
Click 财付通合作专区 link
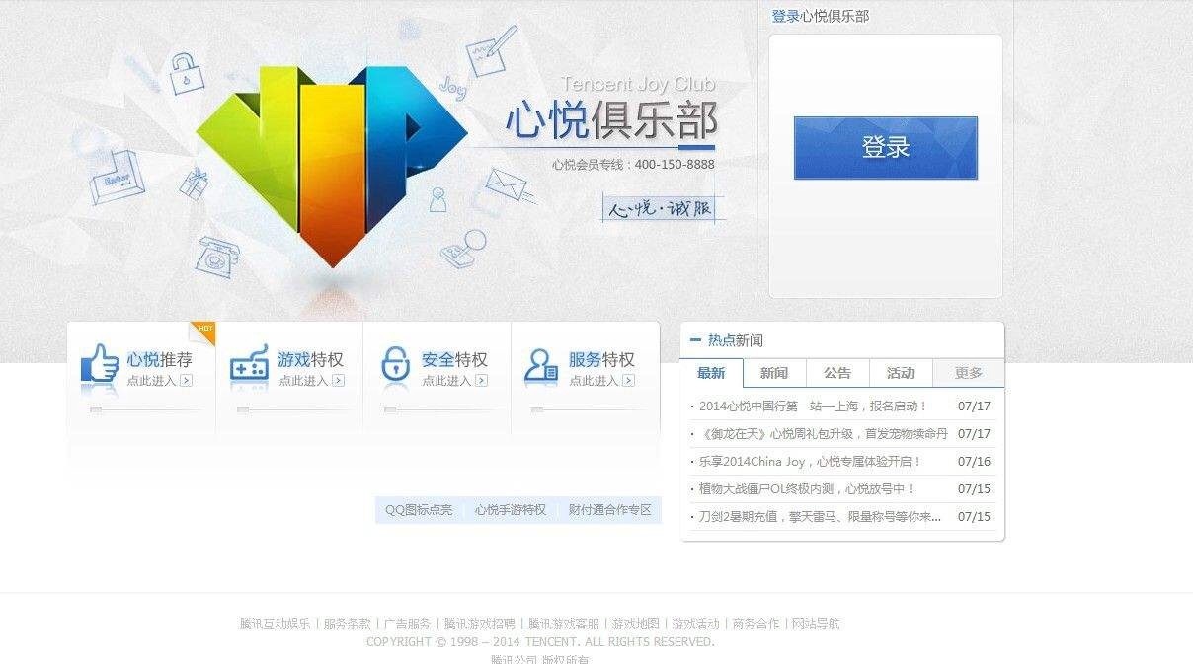click(610, 510)
